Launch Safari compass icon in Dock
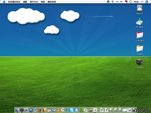The image size is (151, 113). 36,110
